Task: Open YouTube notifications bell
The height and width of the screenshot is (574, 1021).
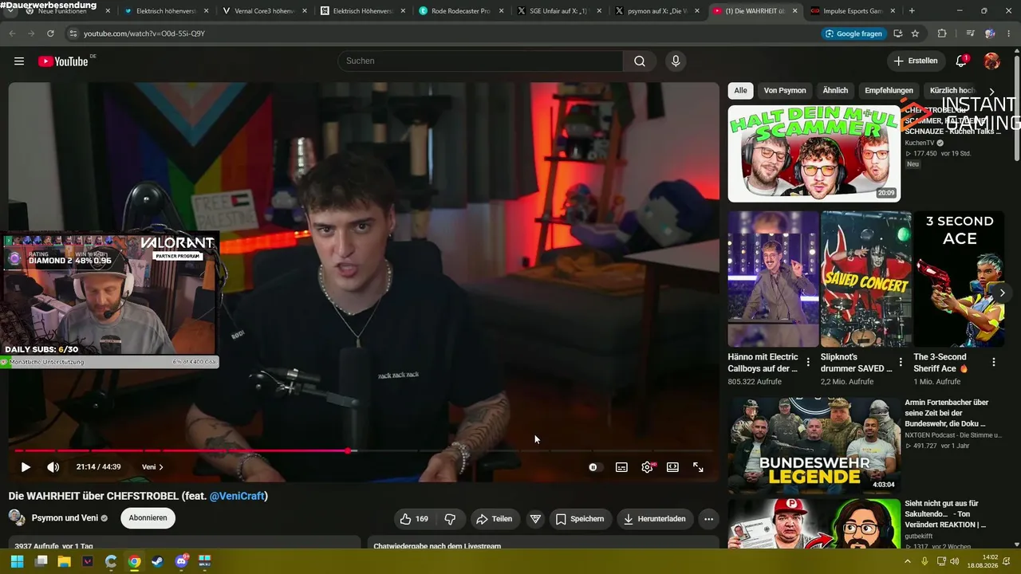Action: click(962, 61)
